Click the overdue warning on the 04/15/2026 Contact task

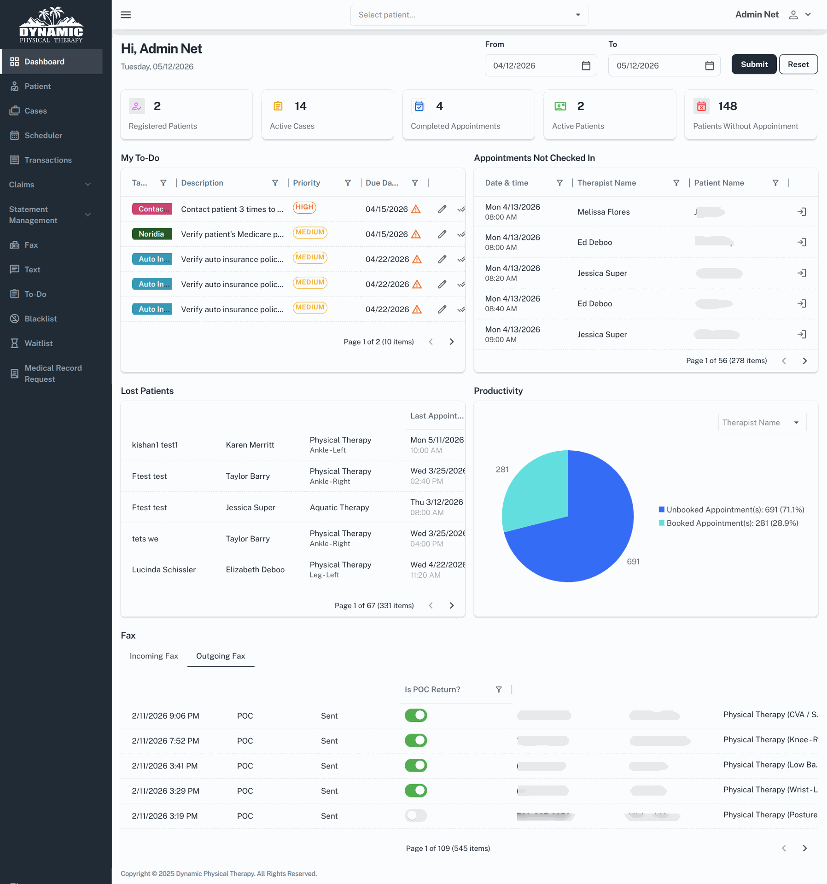pyautogui.click(x=416, y=209)
